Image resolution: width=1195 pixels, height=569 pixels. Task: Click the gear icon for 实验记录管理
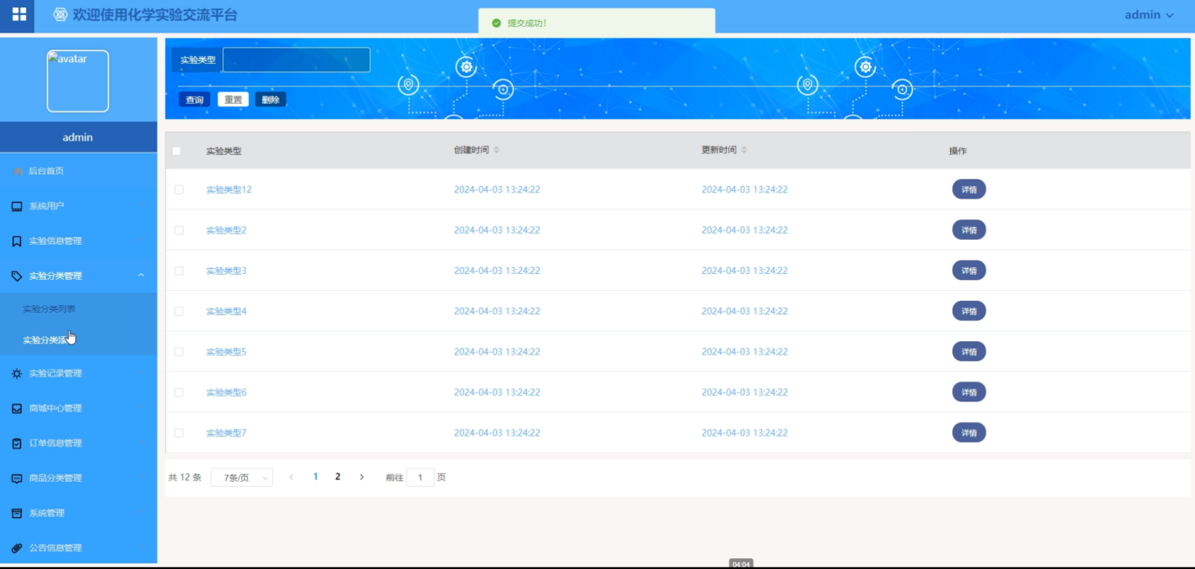click(17, 374)
